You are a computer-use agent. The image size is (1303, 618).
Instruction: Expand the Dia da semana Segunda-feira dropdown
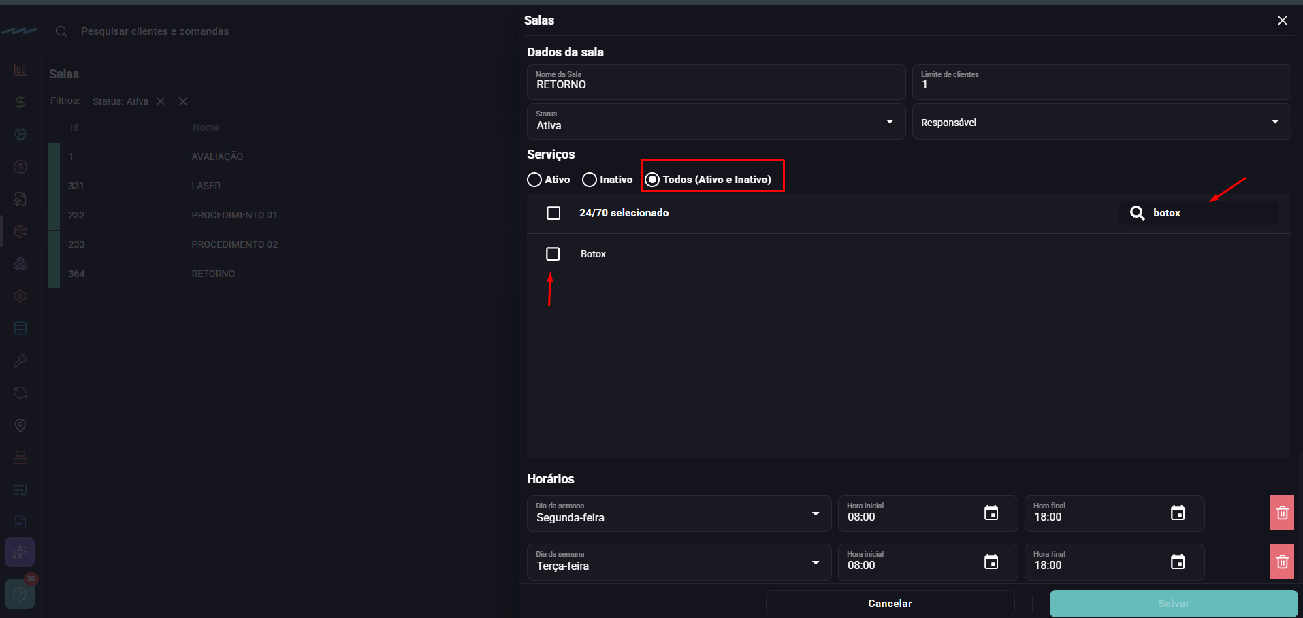679,513
